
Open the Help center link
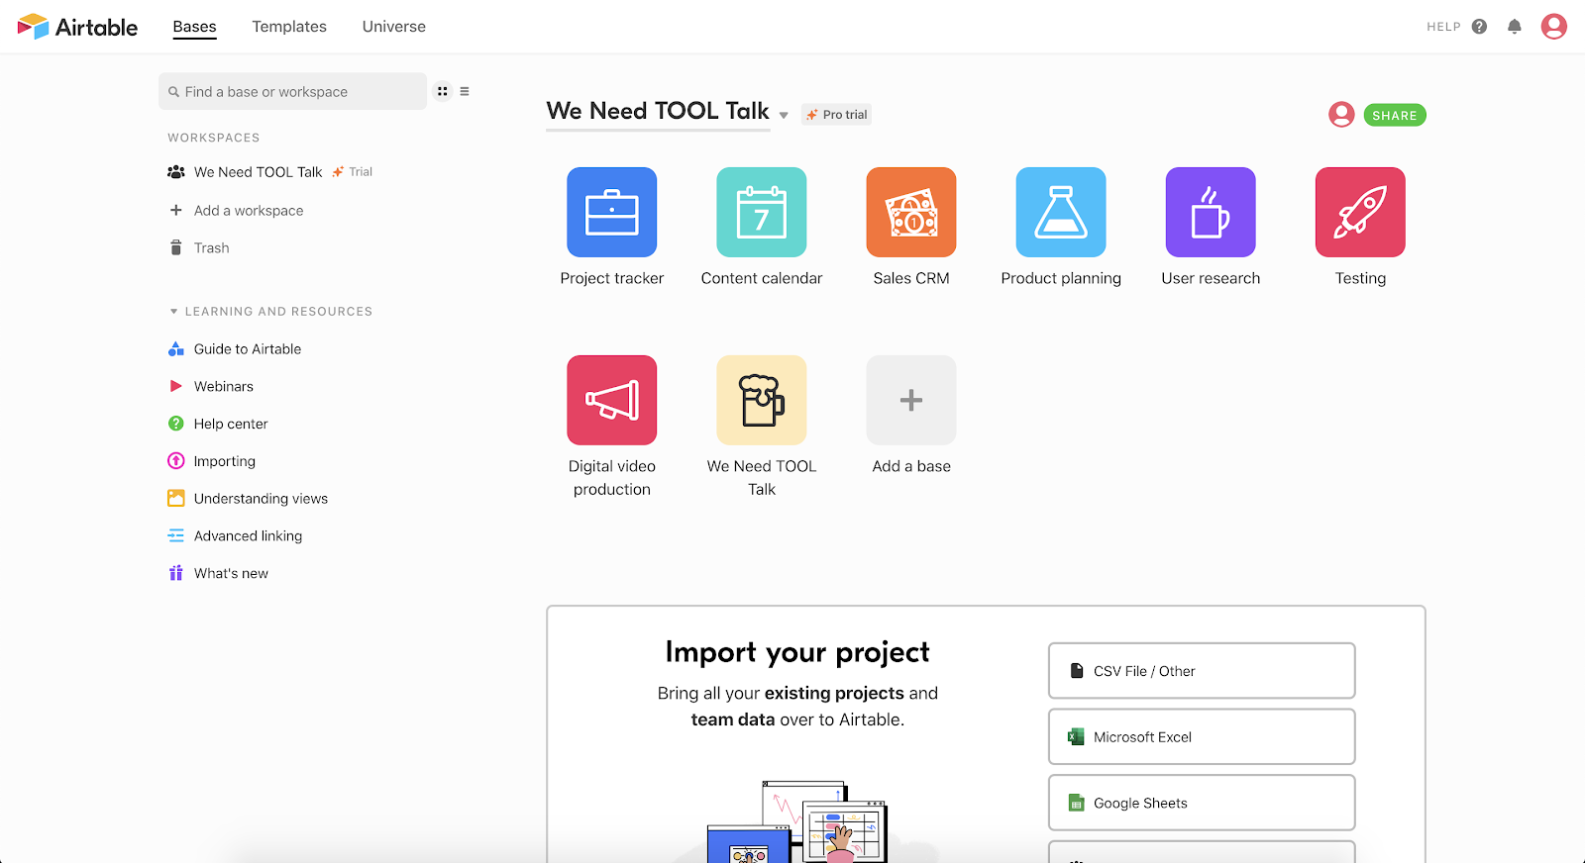[231, 424]
